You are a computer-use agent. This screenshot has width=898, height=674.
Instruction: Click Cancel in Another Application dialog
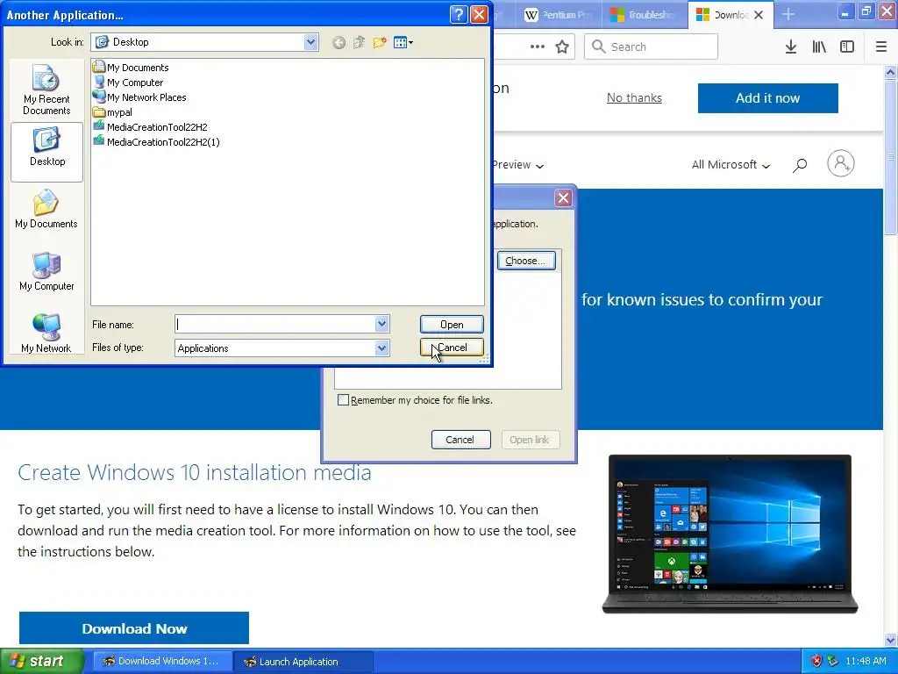(x=452, y=348)
